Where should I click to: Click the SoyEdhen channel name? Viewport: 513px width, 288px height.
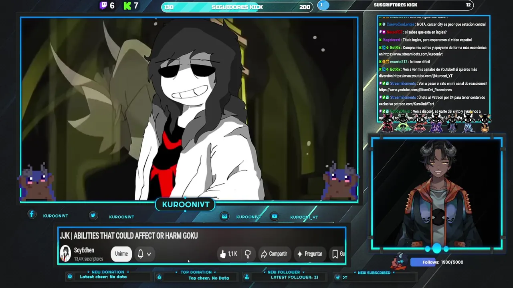[84, 250]
